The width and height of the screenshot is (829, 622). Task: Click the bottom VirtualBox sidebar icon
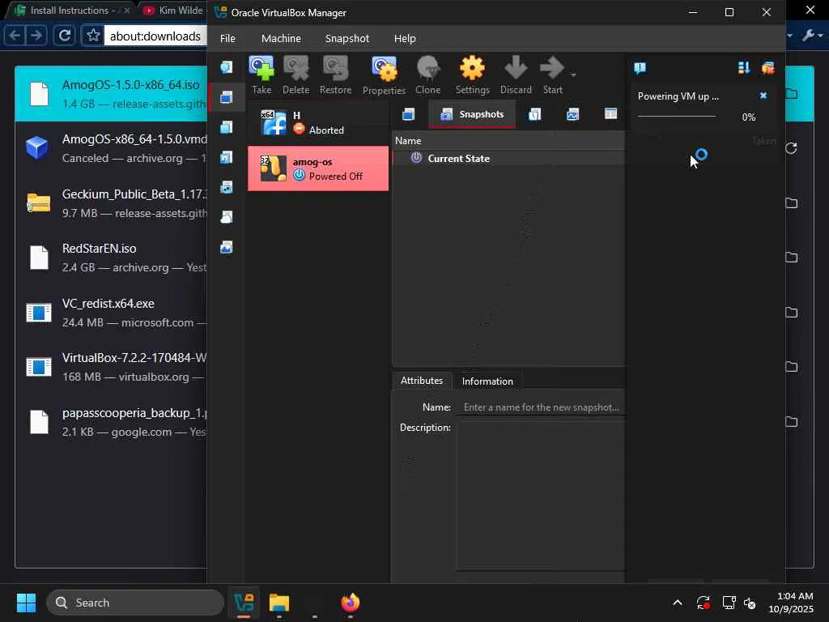coord(227,247)
